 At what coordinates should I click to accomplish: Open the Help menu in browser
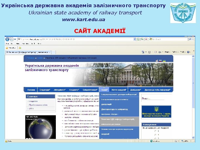click(x=39, y=44)
